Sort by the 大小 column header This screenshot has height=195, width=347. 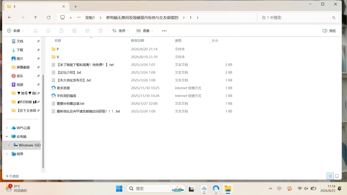(215, 41)
